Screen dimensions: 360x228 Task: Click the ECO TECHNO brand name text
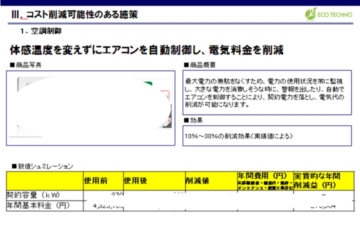[334, 15]
